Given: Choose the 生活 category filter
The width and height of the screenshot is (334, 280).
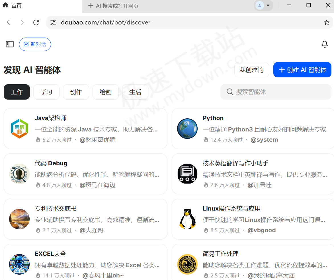Looking at the screenshot, I should pos(135,92).
